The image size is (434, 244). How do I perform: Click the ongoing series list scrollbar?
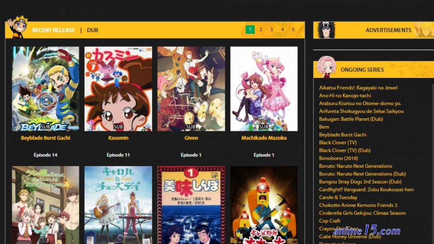(433, 163)
